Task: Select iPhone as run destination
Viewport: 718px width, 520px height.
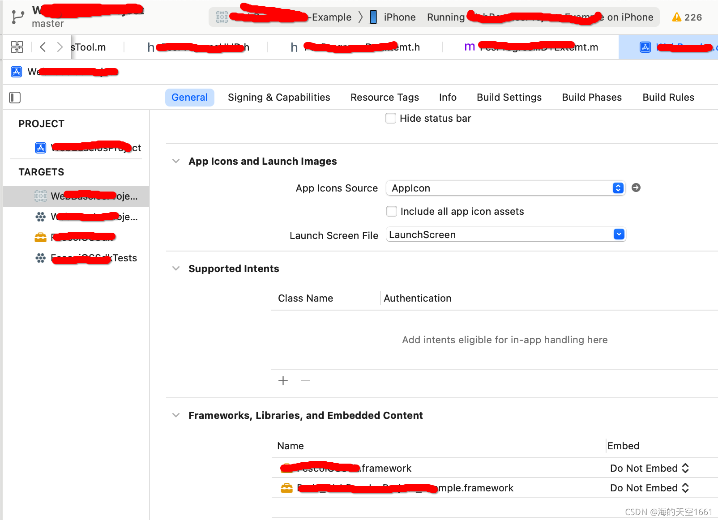Action: [393, 17]
